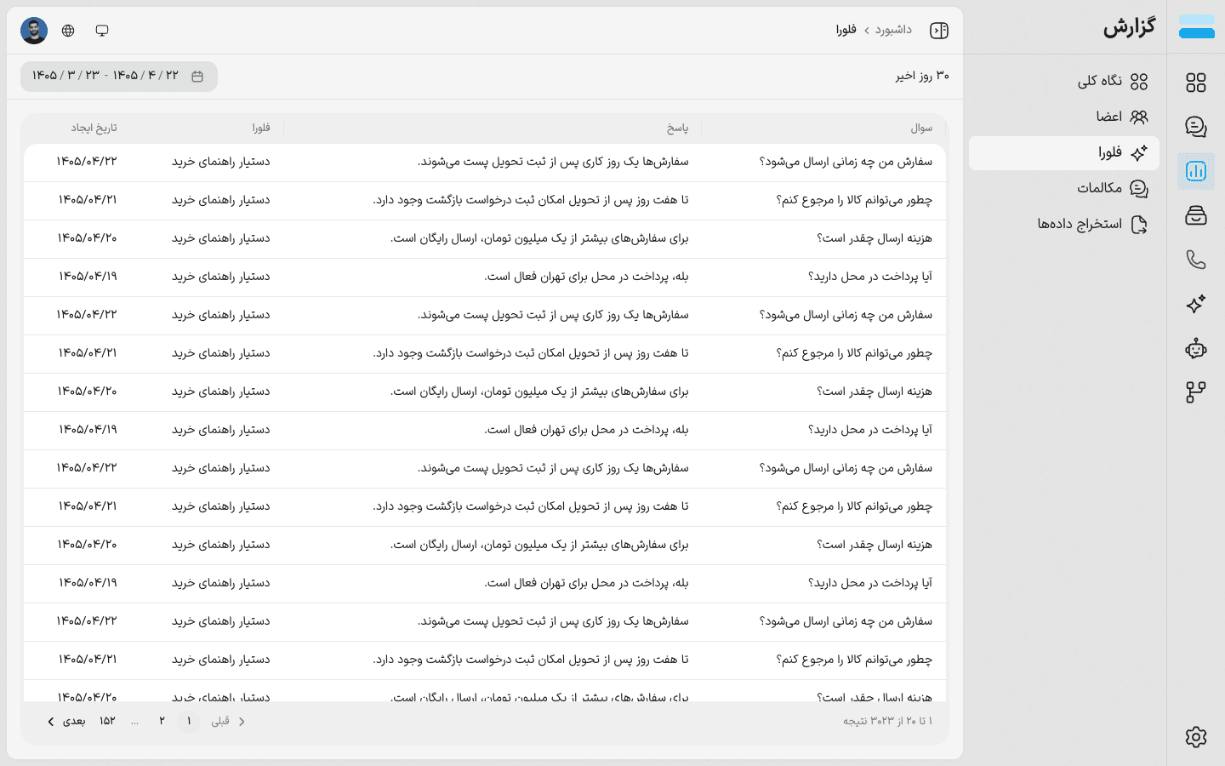The width and height of the screenshot is (1225, 766).
Task: Click the first آیا پرداخت در محل دارید؟ cell
Action: [870, 277]
